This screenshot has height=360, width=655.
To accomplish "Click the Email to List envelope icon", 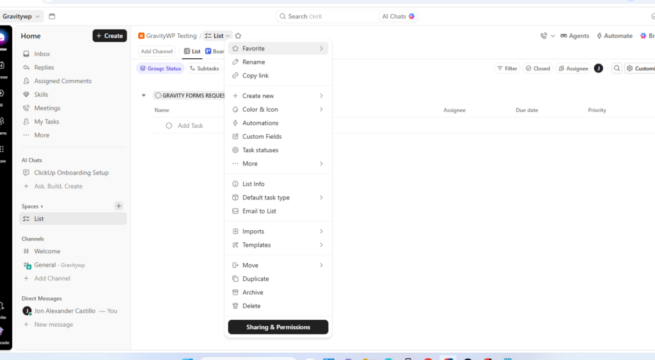I will 235,211.
